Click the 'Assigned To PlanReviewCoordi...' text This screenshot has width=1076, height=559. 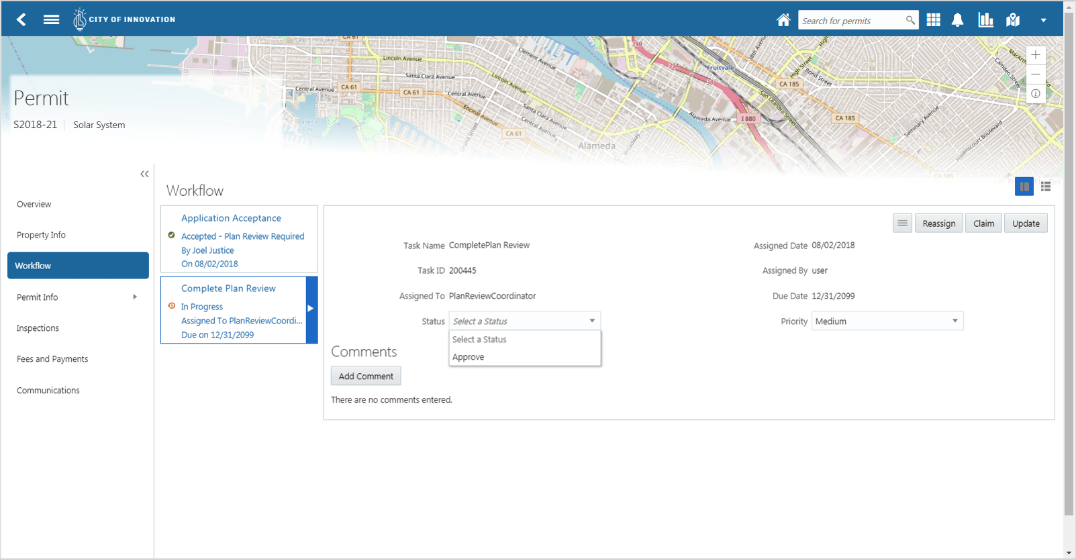pyautogui.click(x=242, y=321)
